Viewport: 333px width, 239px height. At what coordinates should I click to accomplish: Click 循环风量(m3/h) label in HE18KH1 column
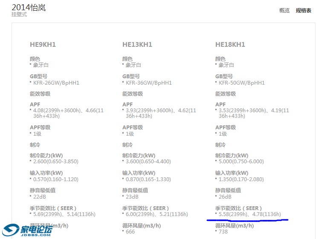[235, 226]
